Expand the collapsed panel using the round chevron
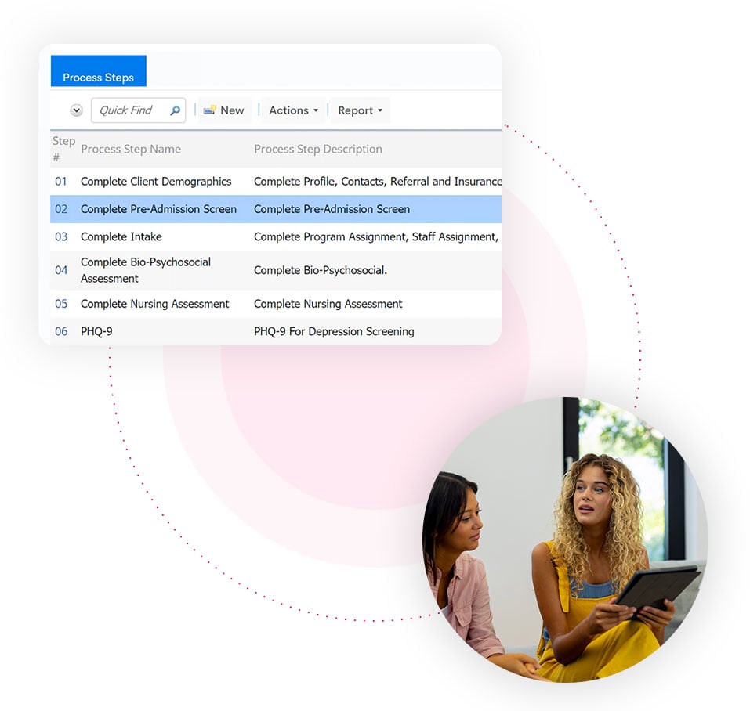 [x=76, y=110]
